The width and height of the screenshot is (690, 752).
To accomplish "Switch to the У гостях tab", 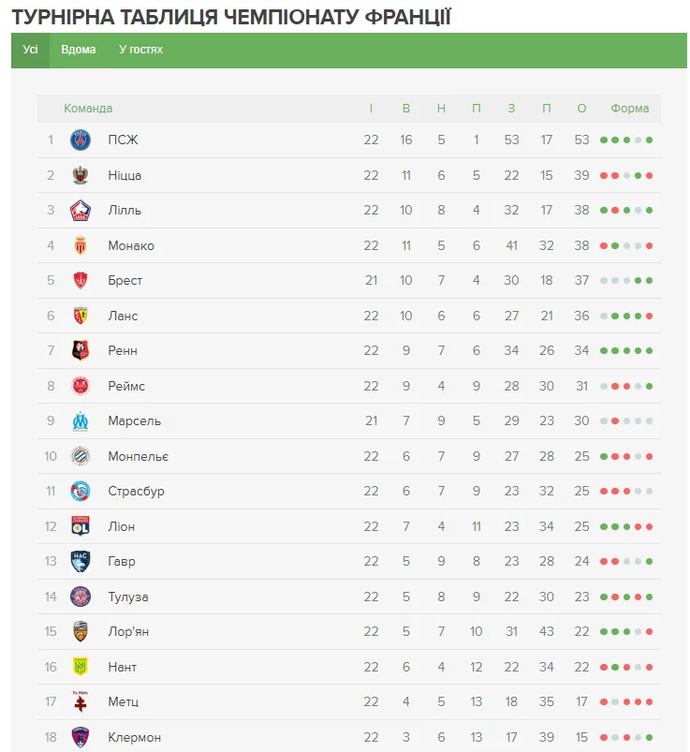I will 140,50.
